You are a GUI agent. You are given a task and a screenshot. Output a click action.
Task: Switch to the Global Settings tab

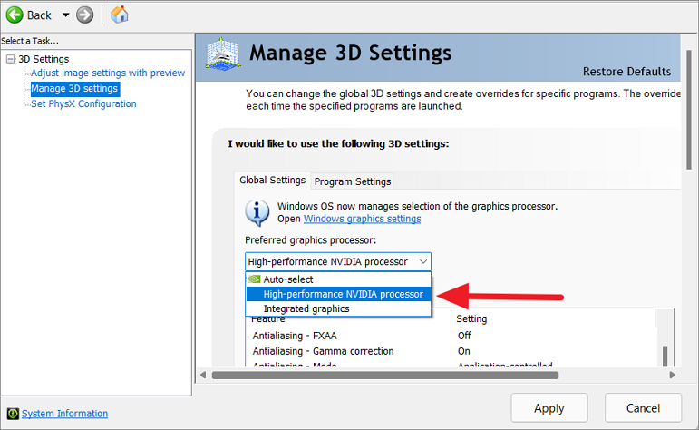click(x=272, y=181)
